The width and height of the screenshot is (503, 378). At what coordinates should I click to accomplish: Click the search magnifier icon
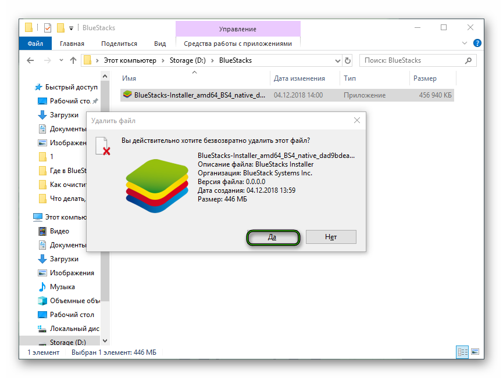pos(468,60)
